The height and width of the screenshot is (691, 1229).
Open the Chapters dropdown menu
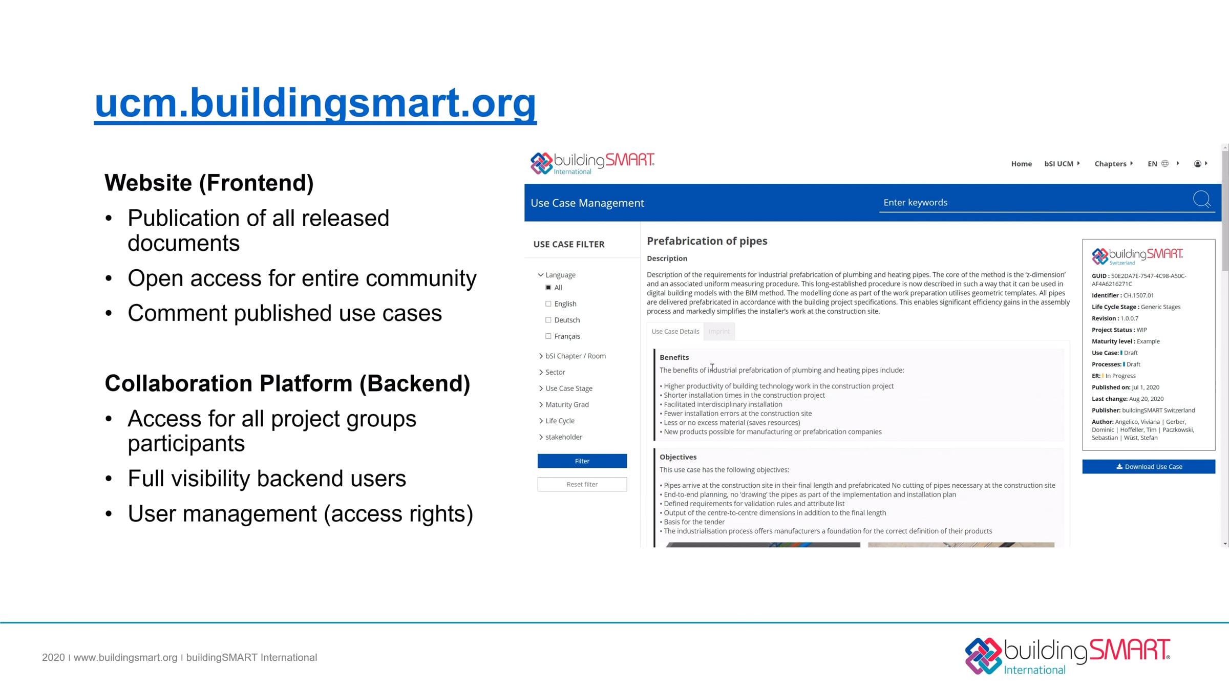pyautogui.click(x=1114, y=164)
